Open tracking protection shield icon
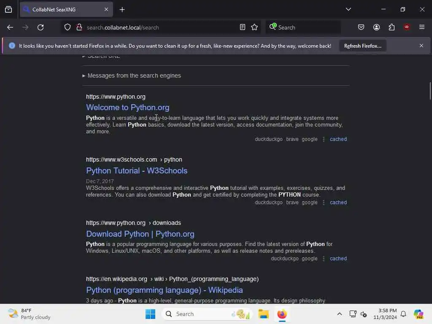The width and height of the screenshot is (432, 324). click(67, 27)
